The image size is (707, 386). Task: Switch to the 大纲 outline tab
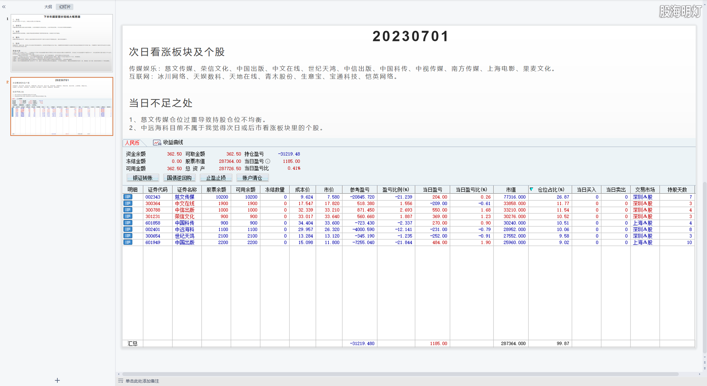[x=48, y=7]
